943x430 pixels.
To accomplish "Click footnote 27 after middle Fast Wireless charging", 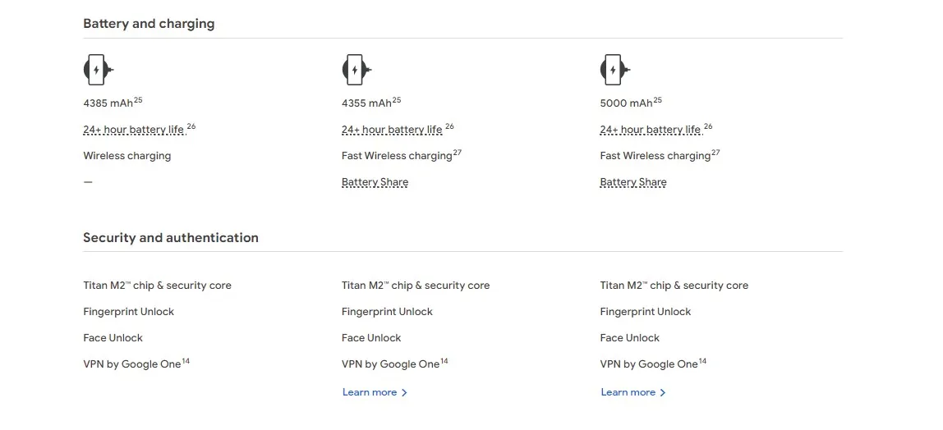I will (457, 153).
